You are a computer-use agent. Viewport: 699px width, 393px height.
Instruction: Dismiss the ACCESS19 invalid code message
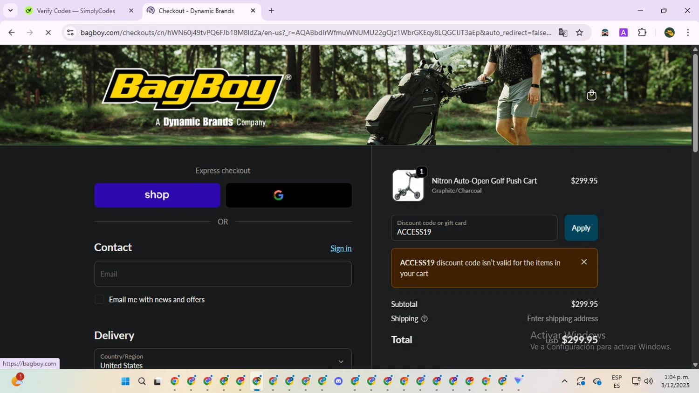pyautogui.click(x=584, y=262)
